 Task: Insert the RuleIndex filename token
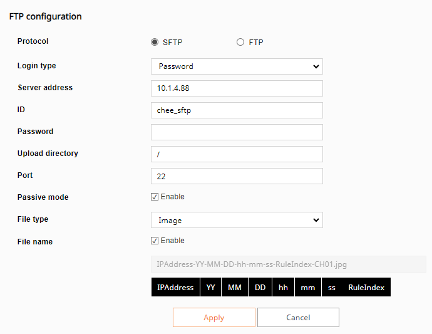coord(366,287)
